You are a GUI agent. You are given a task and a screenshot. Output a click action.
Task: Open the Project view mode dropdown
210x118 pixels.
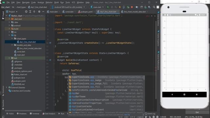[x=12, y=12]
